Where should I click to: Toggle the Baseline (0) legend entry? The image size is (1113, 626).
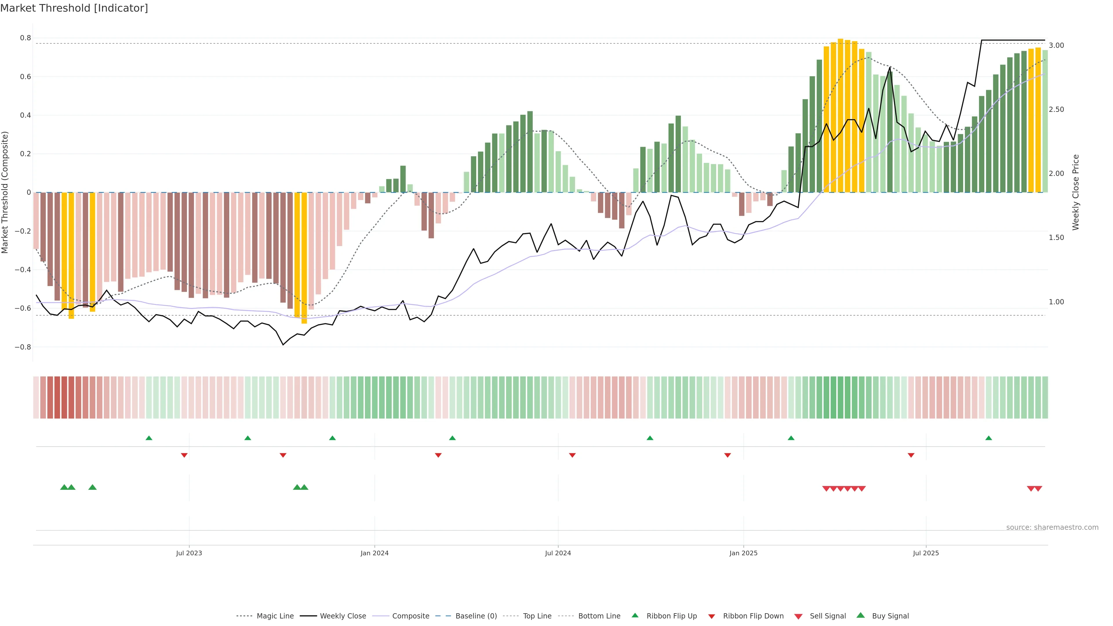tap(476, 616)
